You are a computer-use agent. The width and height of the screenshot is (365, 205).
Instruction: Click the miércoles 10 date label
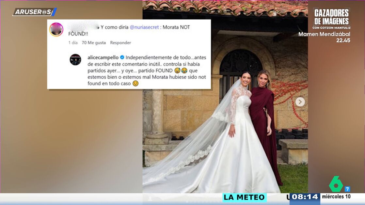[x=336, y=197]
